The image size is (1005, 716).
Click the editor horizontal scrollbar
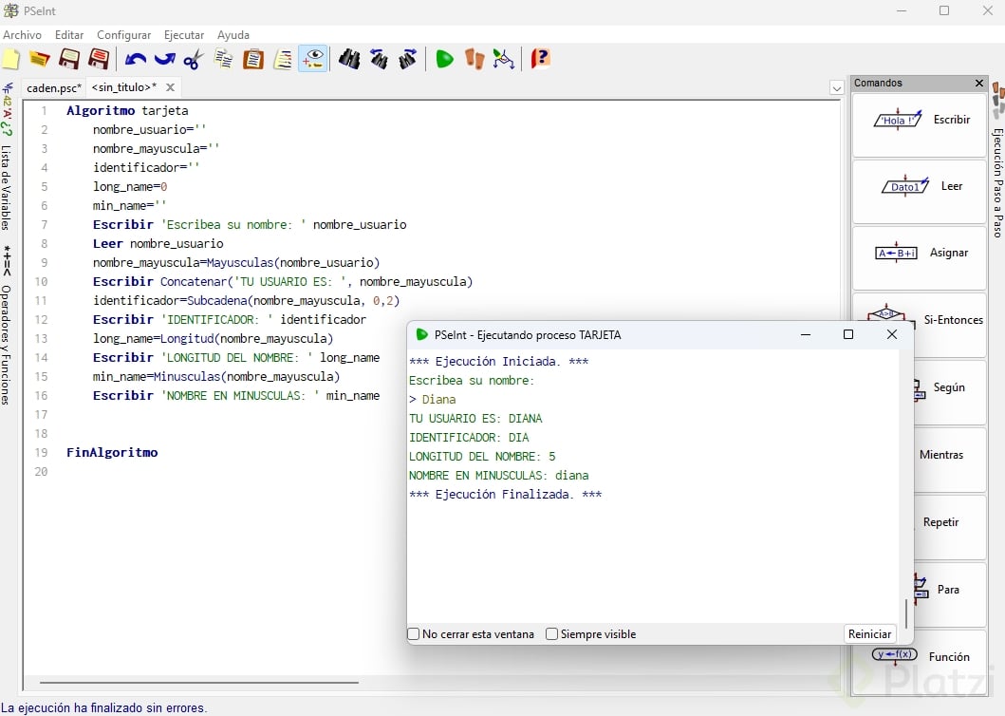[x=199, y=682]
